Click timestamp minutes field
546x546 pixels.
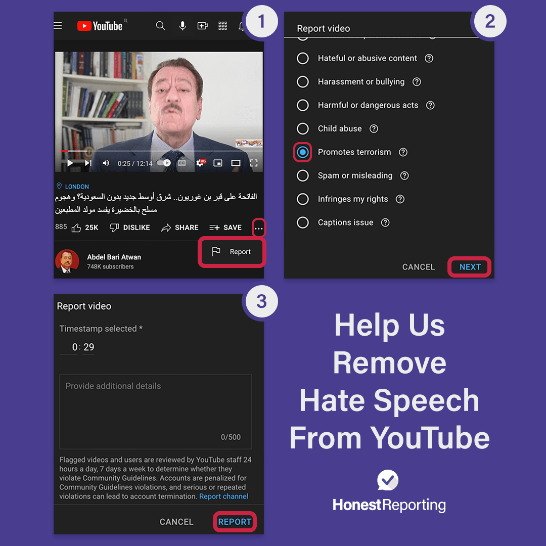pyautogui.click(x=69, y=347)
